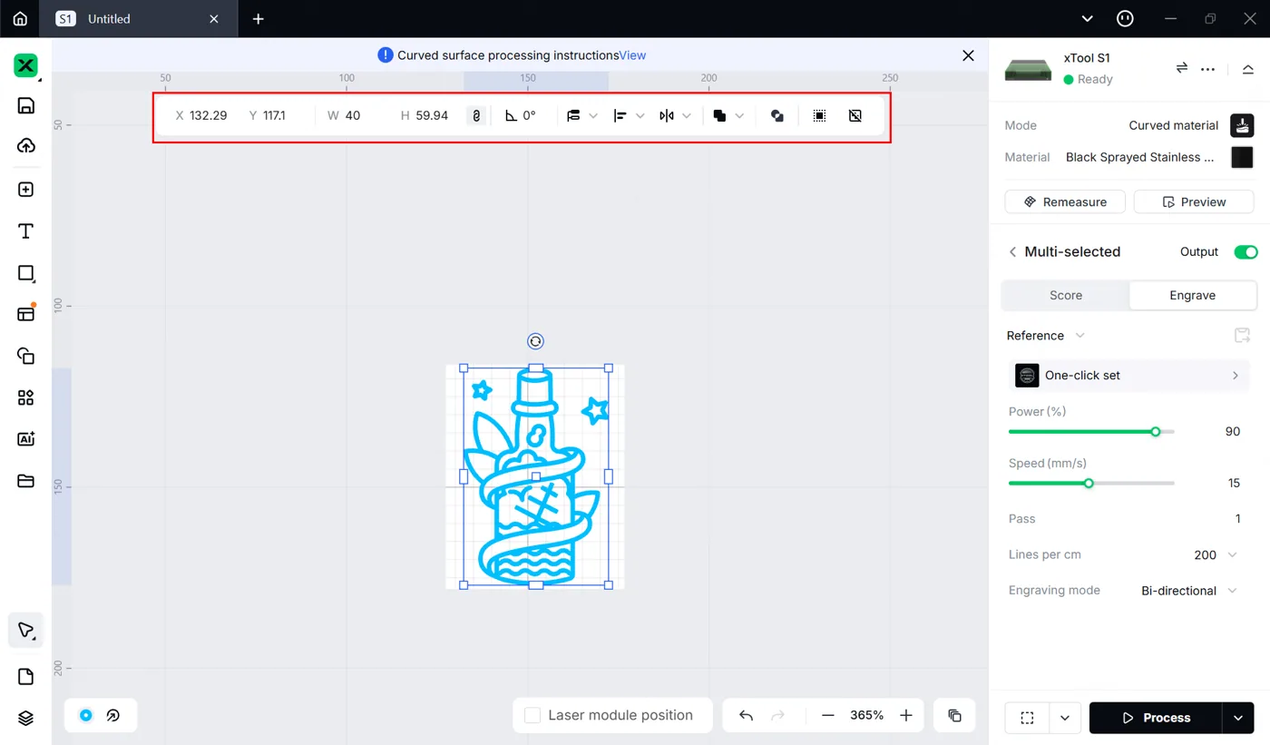1270x745 pixels.
Task: Open the Reference dropdown
Action: (x=1046, y=336)
